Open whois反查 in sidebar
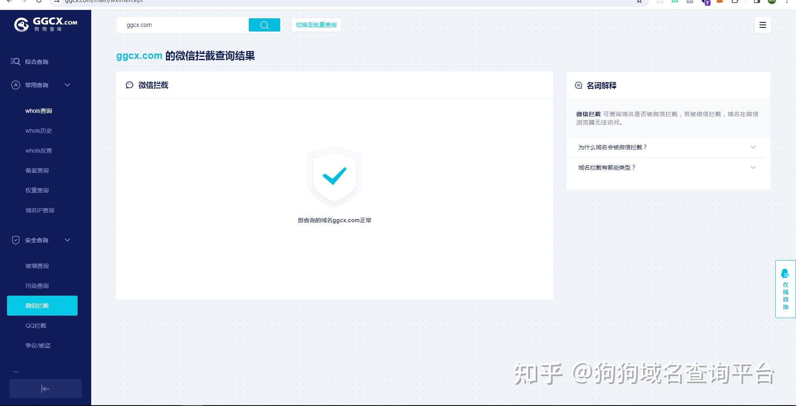Screen dimensions: 796x406 pos(39,151)
